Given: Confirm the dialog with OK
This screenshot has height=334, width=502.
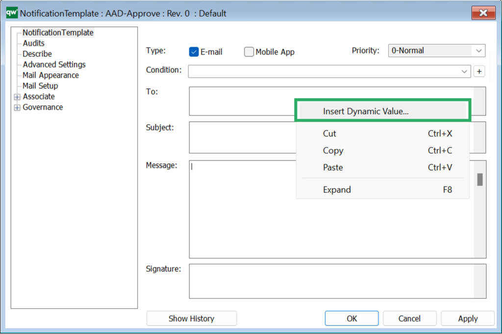Looking at the screenshot, I should [x=351, y=318].
